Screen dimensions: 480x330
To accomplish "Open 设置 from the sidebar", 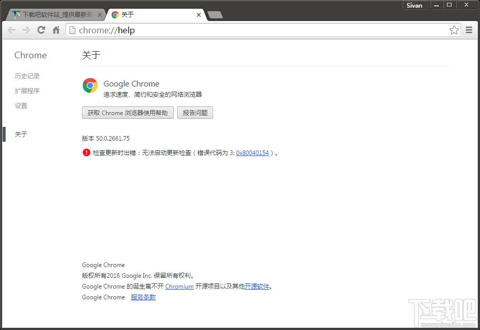I will (x=21, y=105).
